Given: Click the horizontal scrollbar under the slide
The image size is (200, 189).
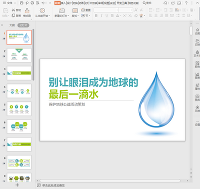Looking at the screenshot, I should point(110,180).
